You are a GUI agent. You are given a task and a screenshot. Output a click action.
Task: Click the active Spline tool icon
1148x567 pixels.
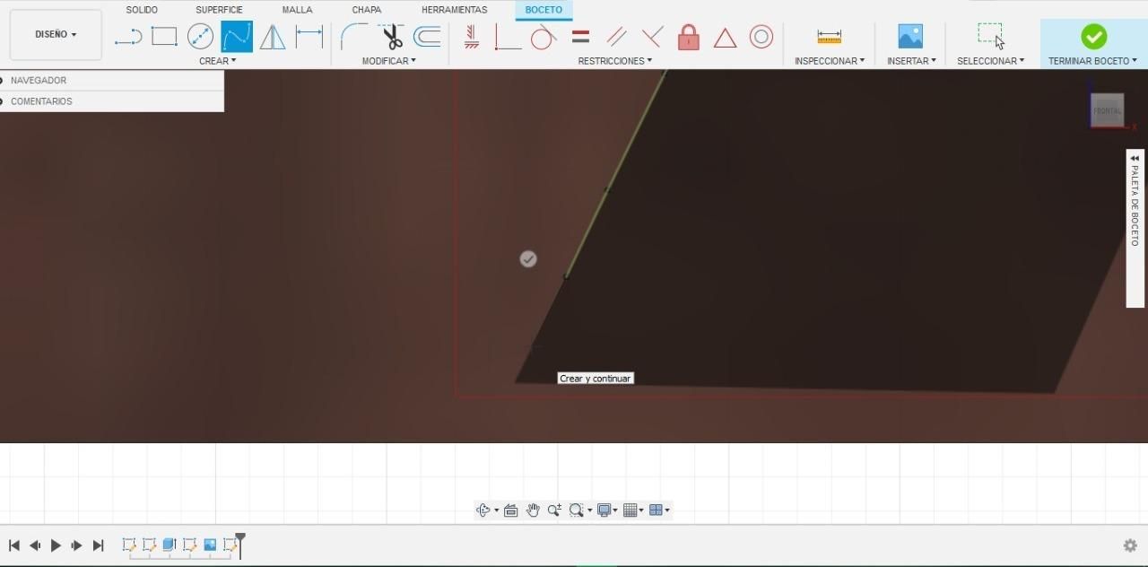[x=237, y=37]
